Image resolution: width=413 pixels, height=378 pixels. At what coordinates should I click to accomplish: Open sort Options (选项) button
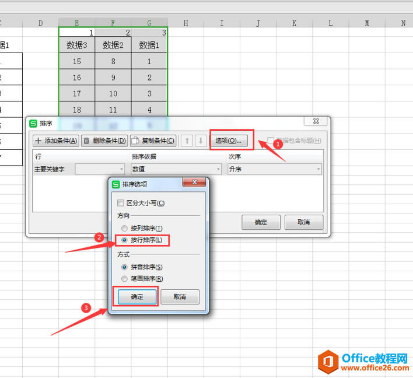[228, 141]
